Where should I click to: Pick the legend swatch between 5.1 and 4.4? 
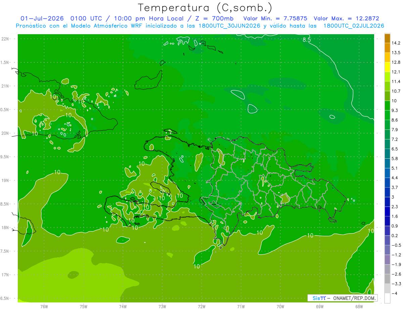pos(387,173)
